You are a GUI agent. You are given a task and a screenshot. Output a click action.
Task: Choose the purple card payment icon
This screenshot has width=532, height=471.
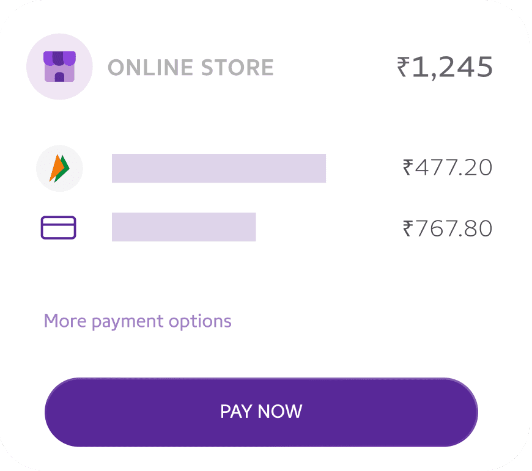point(58,228)
